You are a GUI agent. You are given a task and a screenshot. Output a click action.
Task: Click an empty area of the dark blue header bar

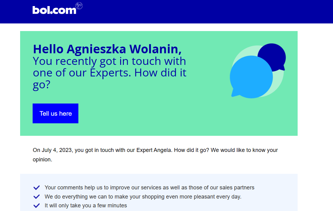point(198,12)
